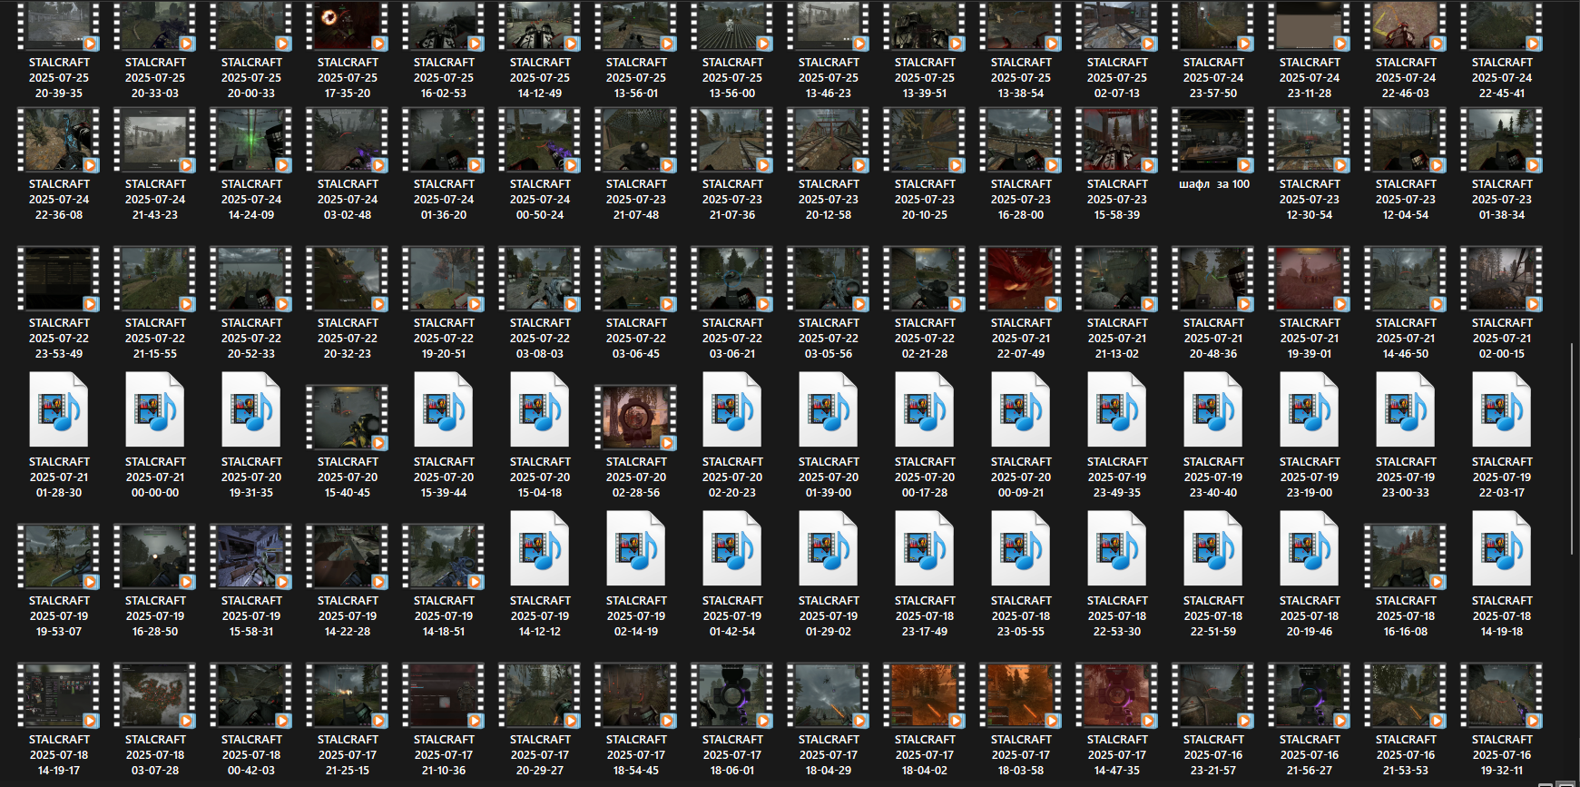Select thumbnail for 2025-07-17 14-47-35
1580x787 pixels.
pos(1117,695)
